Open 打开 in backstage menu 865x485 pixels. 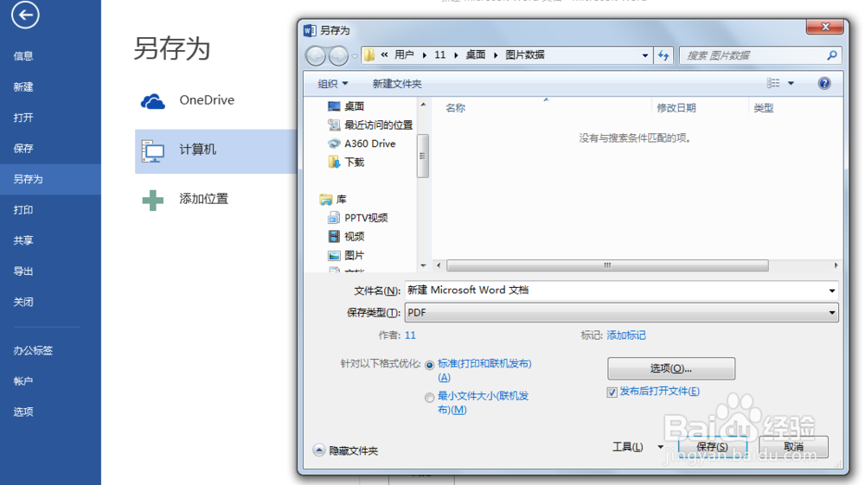pos(23,118)
